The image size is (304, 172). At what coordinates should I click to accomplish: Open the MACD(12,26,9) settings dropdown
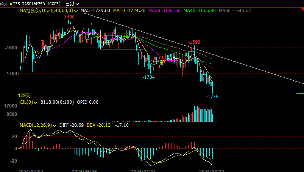coord(55,125)
